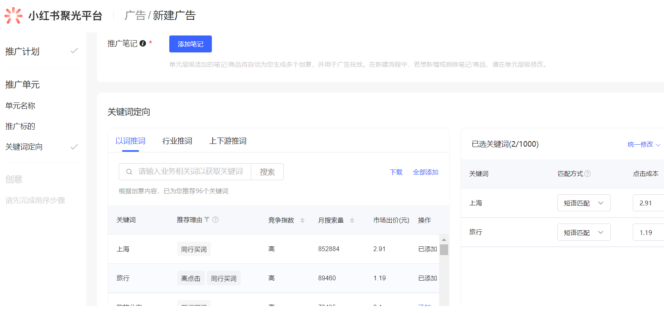Click the 全部添加 link

(426, 172)
